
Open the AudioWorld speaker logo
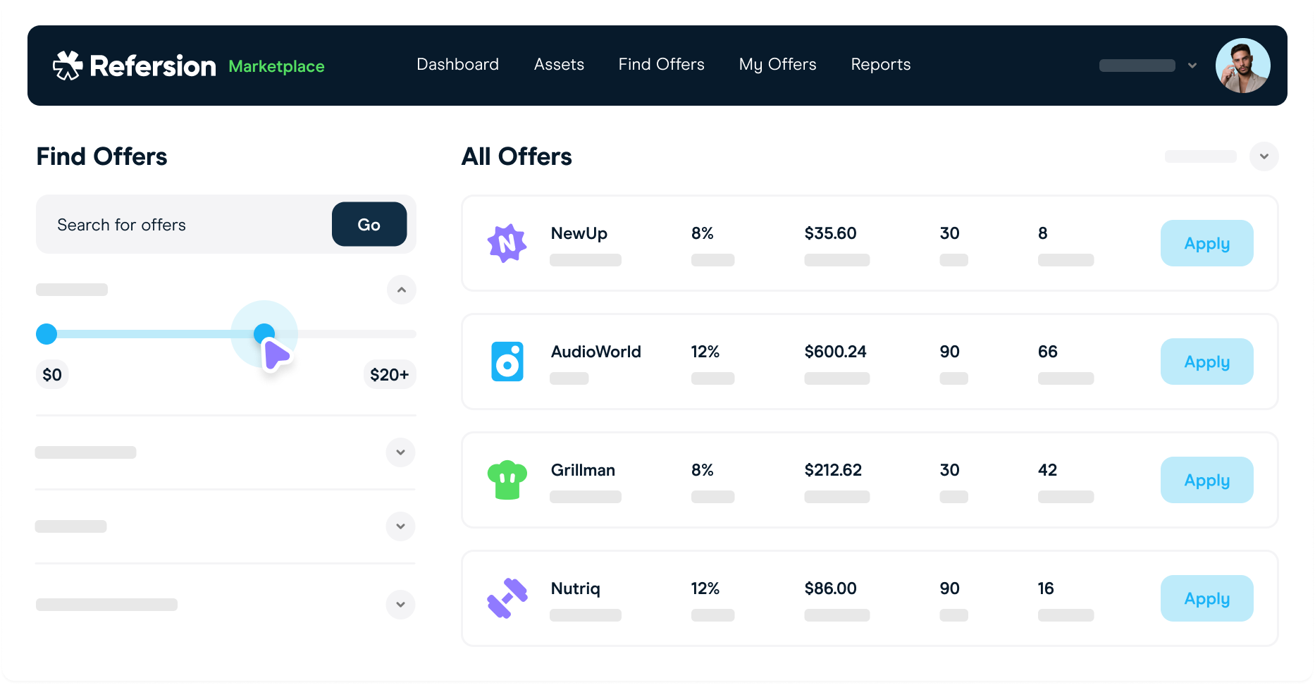[x=507, y=362]
